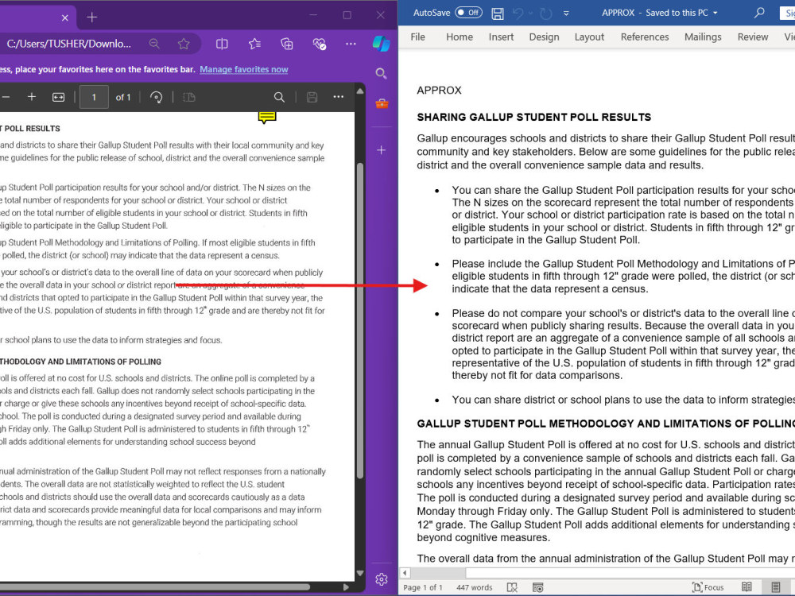Click the 447 words count
Viewport: 795px width, 596px height.
point(474,587)
